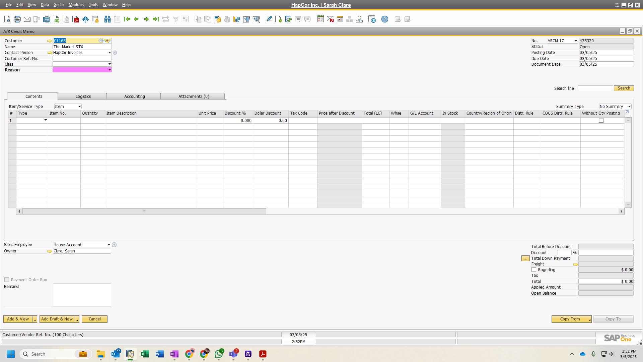Expand the Sales Employee dropdown
The width and height of the screenshot is (643, 362).
(109, 245)
